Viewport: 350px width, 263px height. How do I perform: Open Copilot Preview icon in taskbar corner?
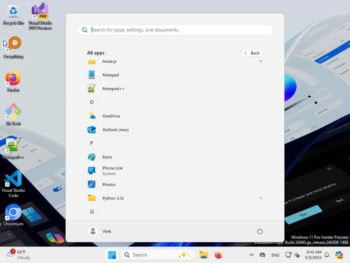pyautogui.click(x=339, y=255)
